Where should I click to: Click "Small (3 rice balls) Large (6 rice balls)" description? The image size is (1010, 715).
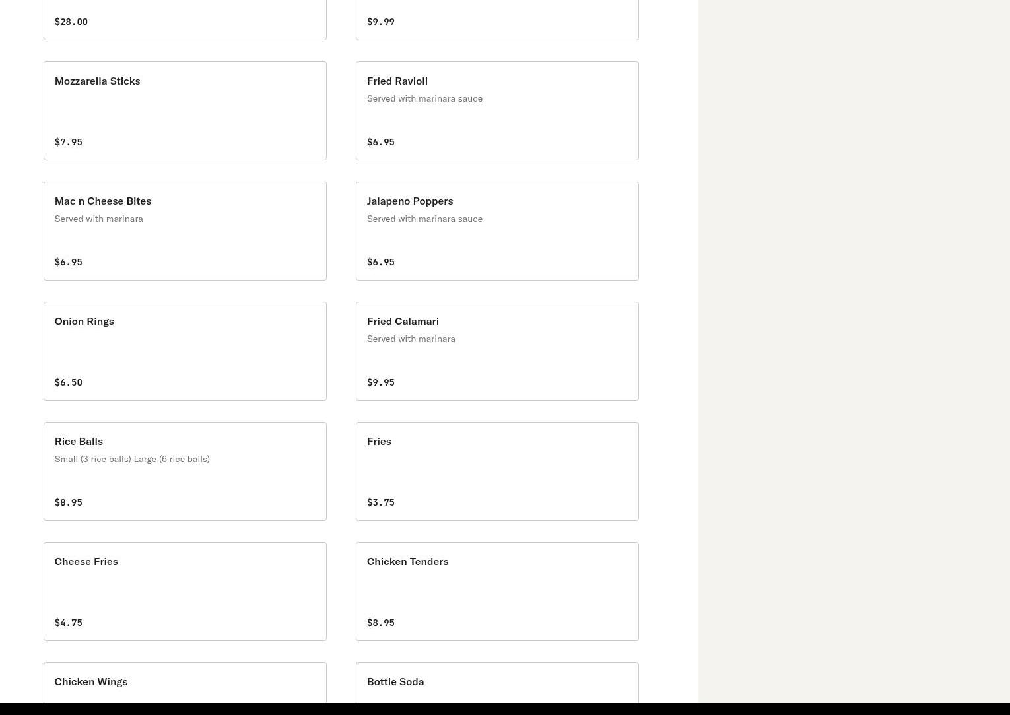[x=132, y=459]
